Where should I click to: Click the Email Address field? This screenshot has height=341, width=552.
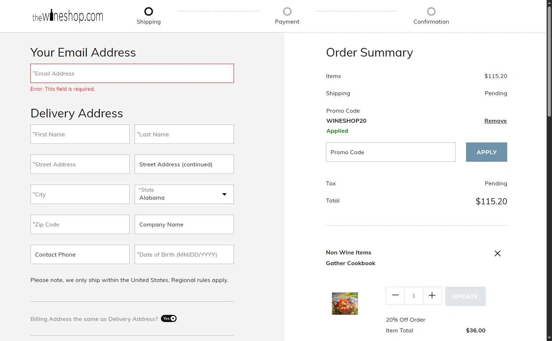pos(132,73)
